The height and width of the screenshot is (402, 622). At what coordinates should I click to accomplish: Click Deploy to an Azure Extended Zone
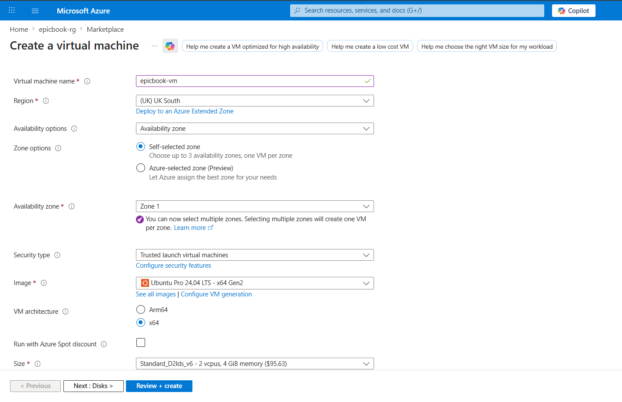[x=185, y=111]
